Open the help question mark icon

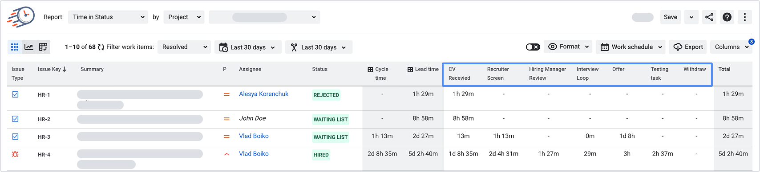click(727, 17)
